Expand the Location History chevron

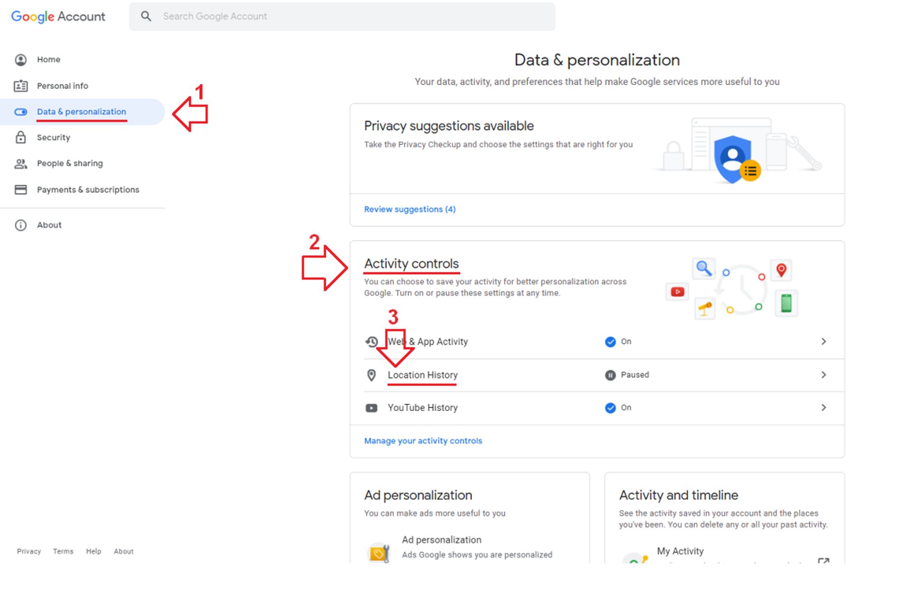pos(824,375)
